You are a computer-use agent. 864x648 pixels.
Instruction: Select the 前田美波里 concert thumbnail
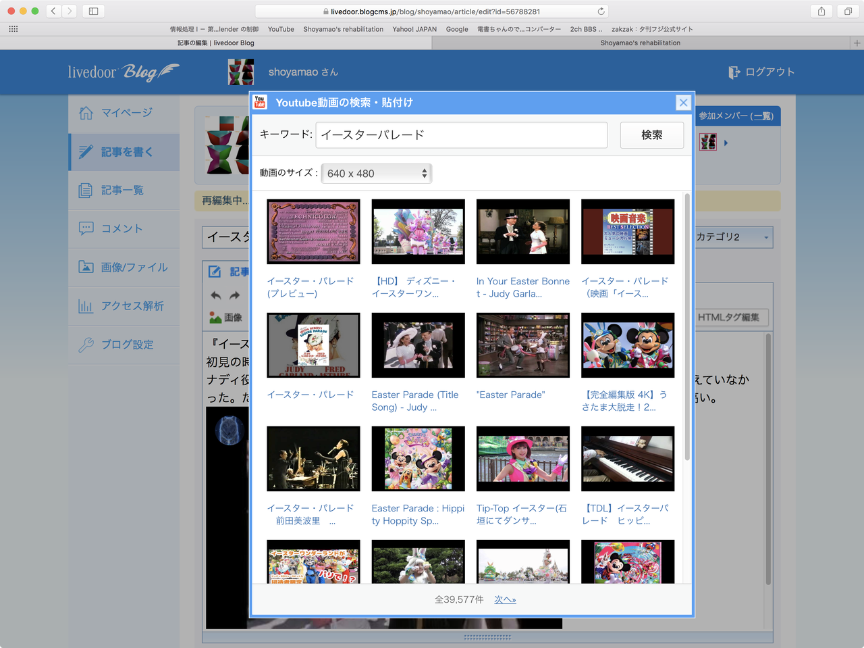pos(313,459)
